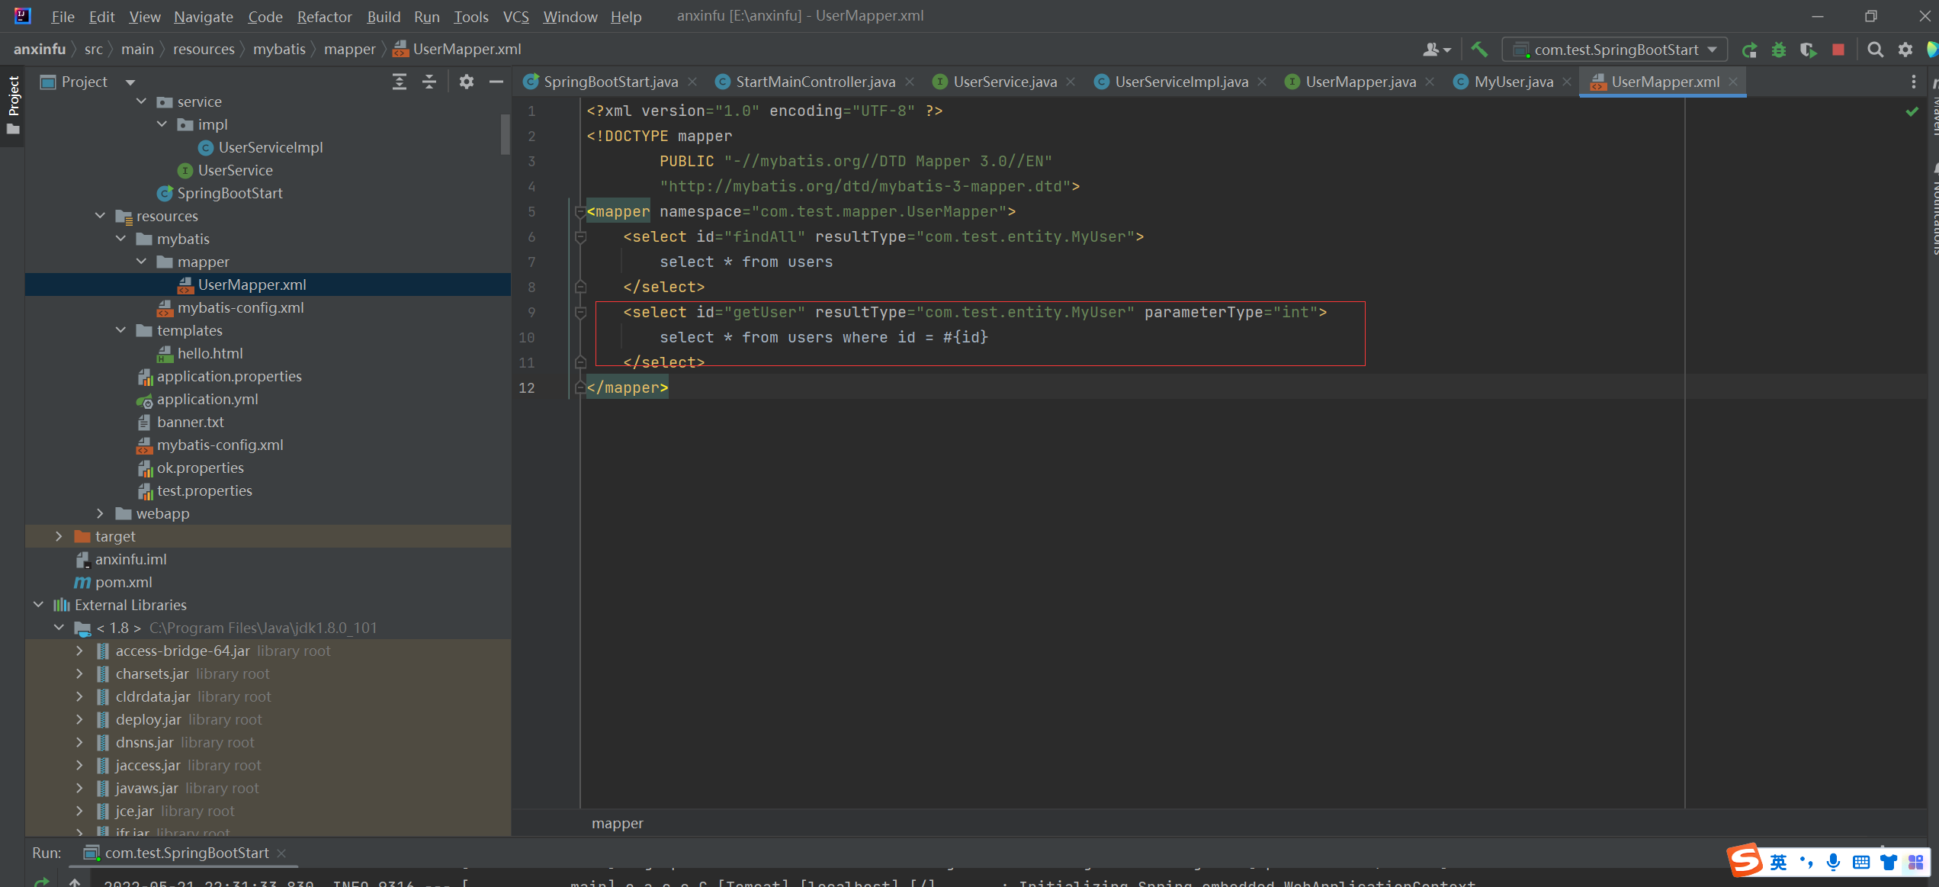Hide the Project panel with minus icon
The width and height of the screenshot is (1939, 887).
[x=496, y=82]
